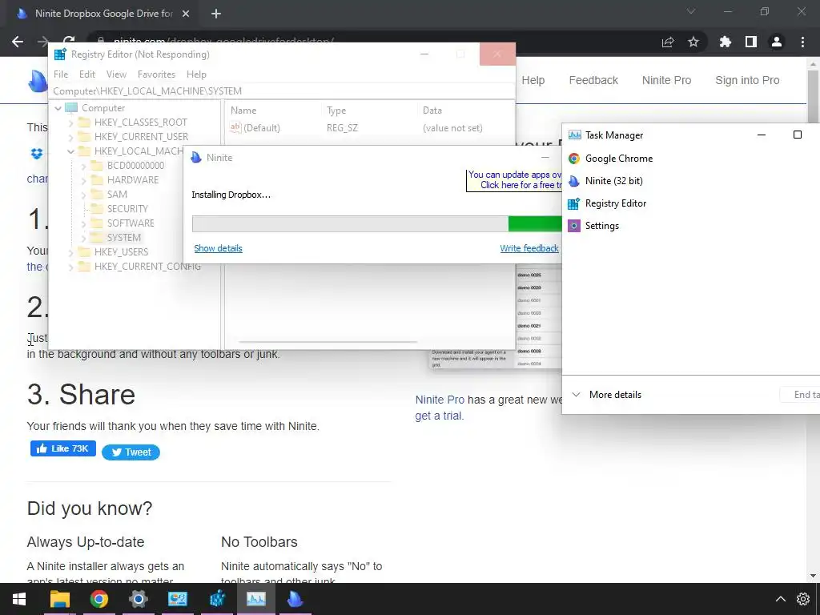Screen dimensions: 820x615
Task: Click Sign into Pro link
Action: point(747,80)
